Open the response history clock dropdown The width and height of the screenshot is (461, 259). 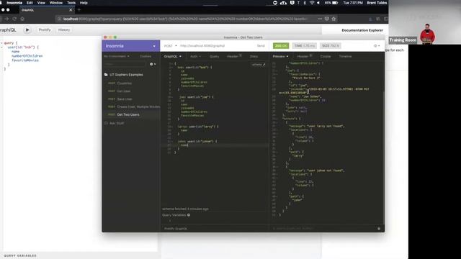click(x=377, y=46)
